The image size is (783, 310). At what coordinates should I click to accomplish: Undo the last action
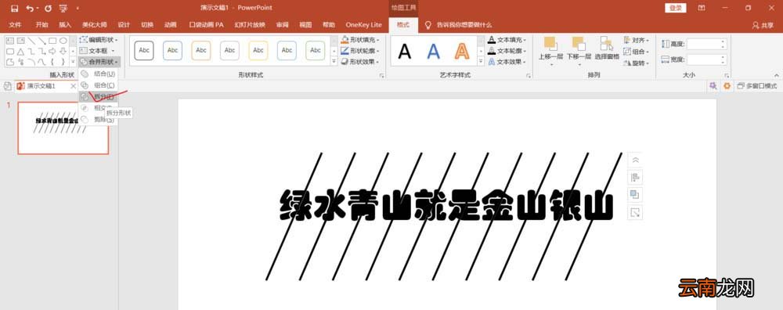point(30,9)
